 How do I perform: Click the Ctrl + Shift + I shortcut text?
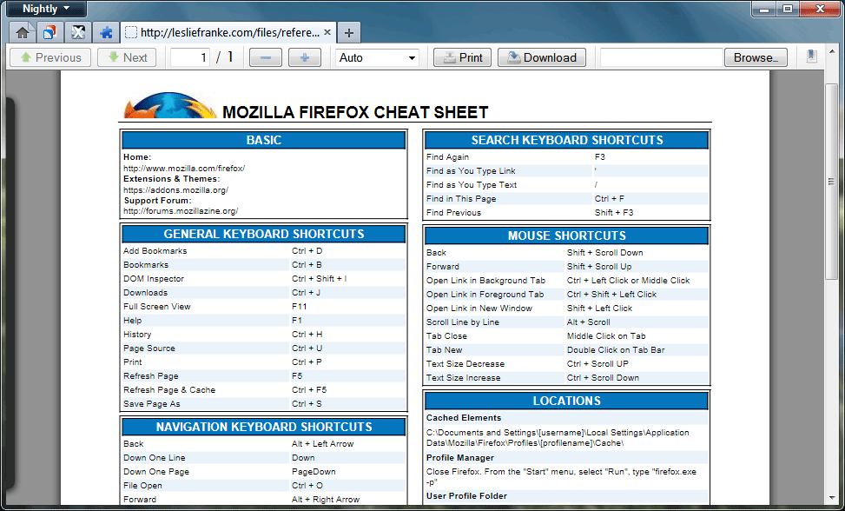click(319, 279)
